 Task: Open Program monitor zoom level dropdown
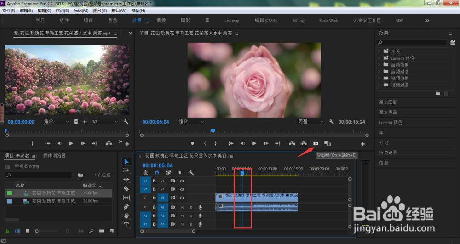(x=191, y=122)
